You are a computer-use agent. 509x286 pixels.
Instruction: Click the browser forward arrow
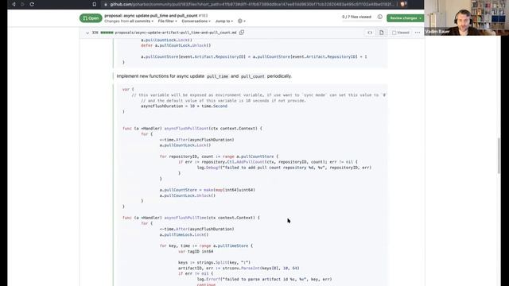coord(23,4)
